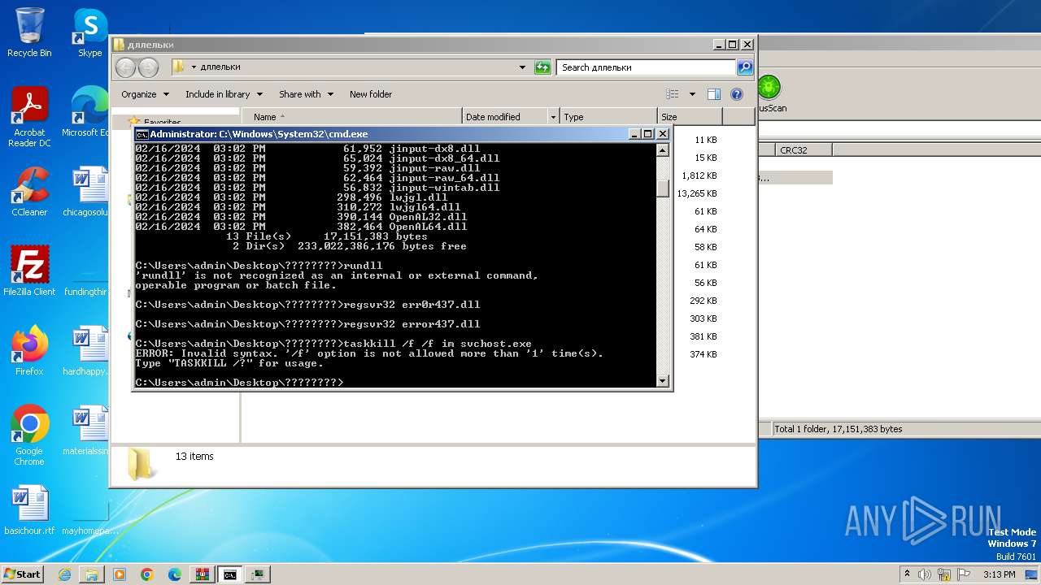
Task: Open hardhappy document on desktop
Action: tap(85, 350)
